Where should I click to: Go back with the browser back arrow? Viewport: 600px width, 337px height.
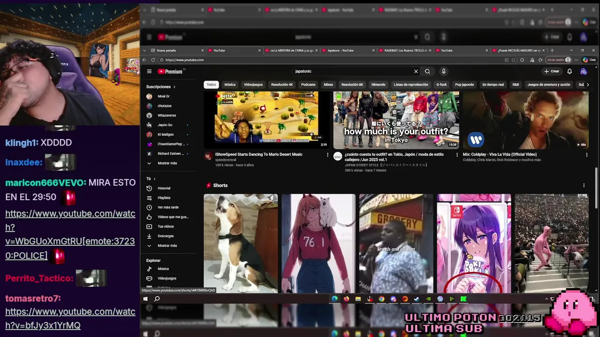(145, 60)
